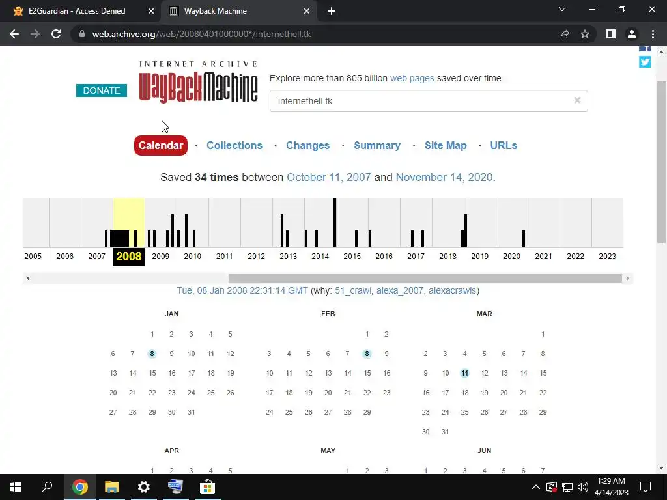
Task: Close the Wayback Machine tab
Action: pos(307,11)
